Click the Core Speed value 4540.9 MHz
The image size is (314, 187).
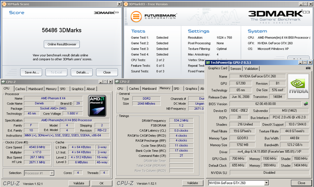37,147
